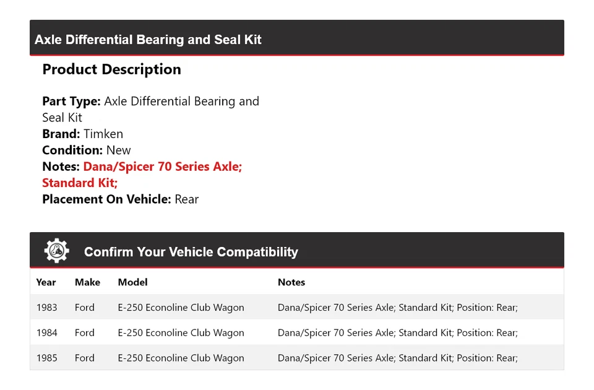Click the Confirm Your Vehicle Compatibility heading text
The height and width of the screenshot is (390, 594).
click(191, 252)
